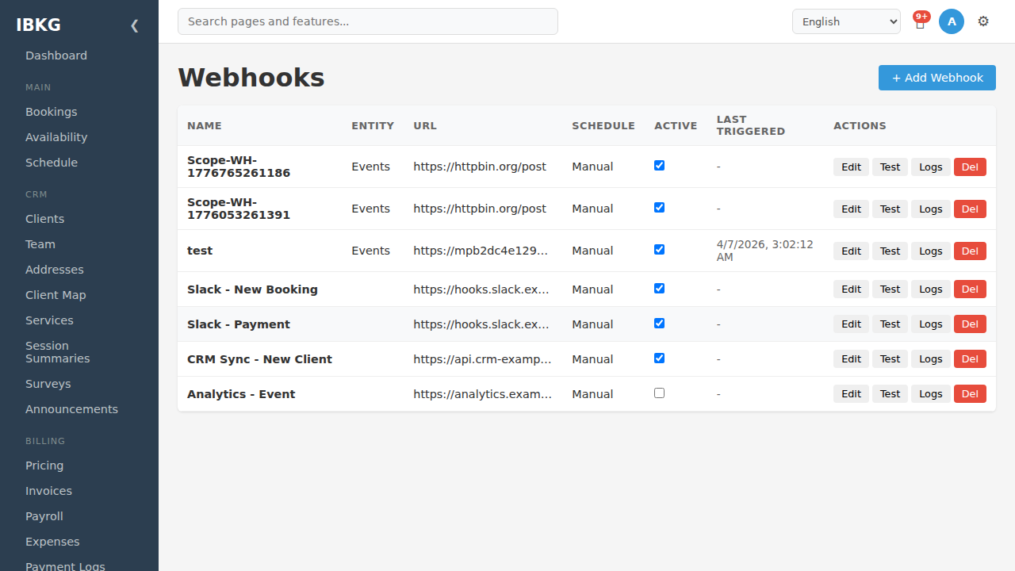1015x571 pixels.
Task: Delete the Scope-WH-1776053261391 webhook
Action: click(970, 209)
